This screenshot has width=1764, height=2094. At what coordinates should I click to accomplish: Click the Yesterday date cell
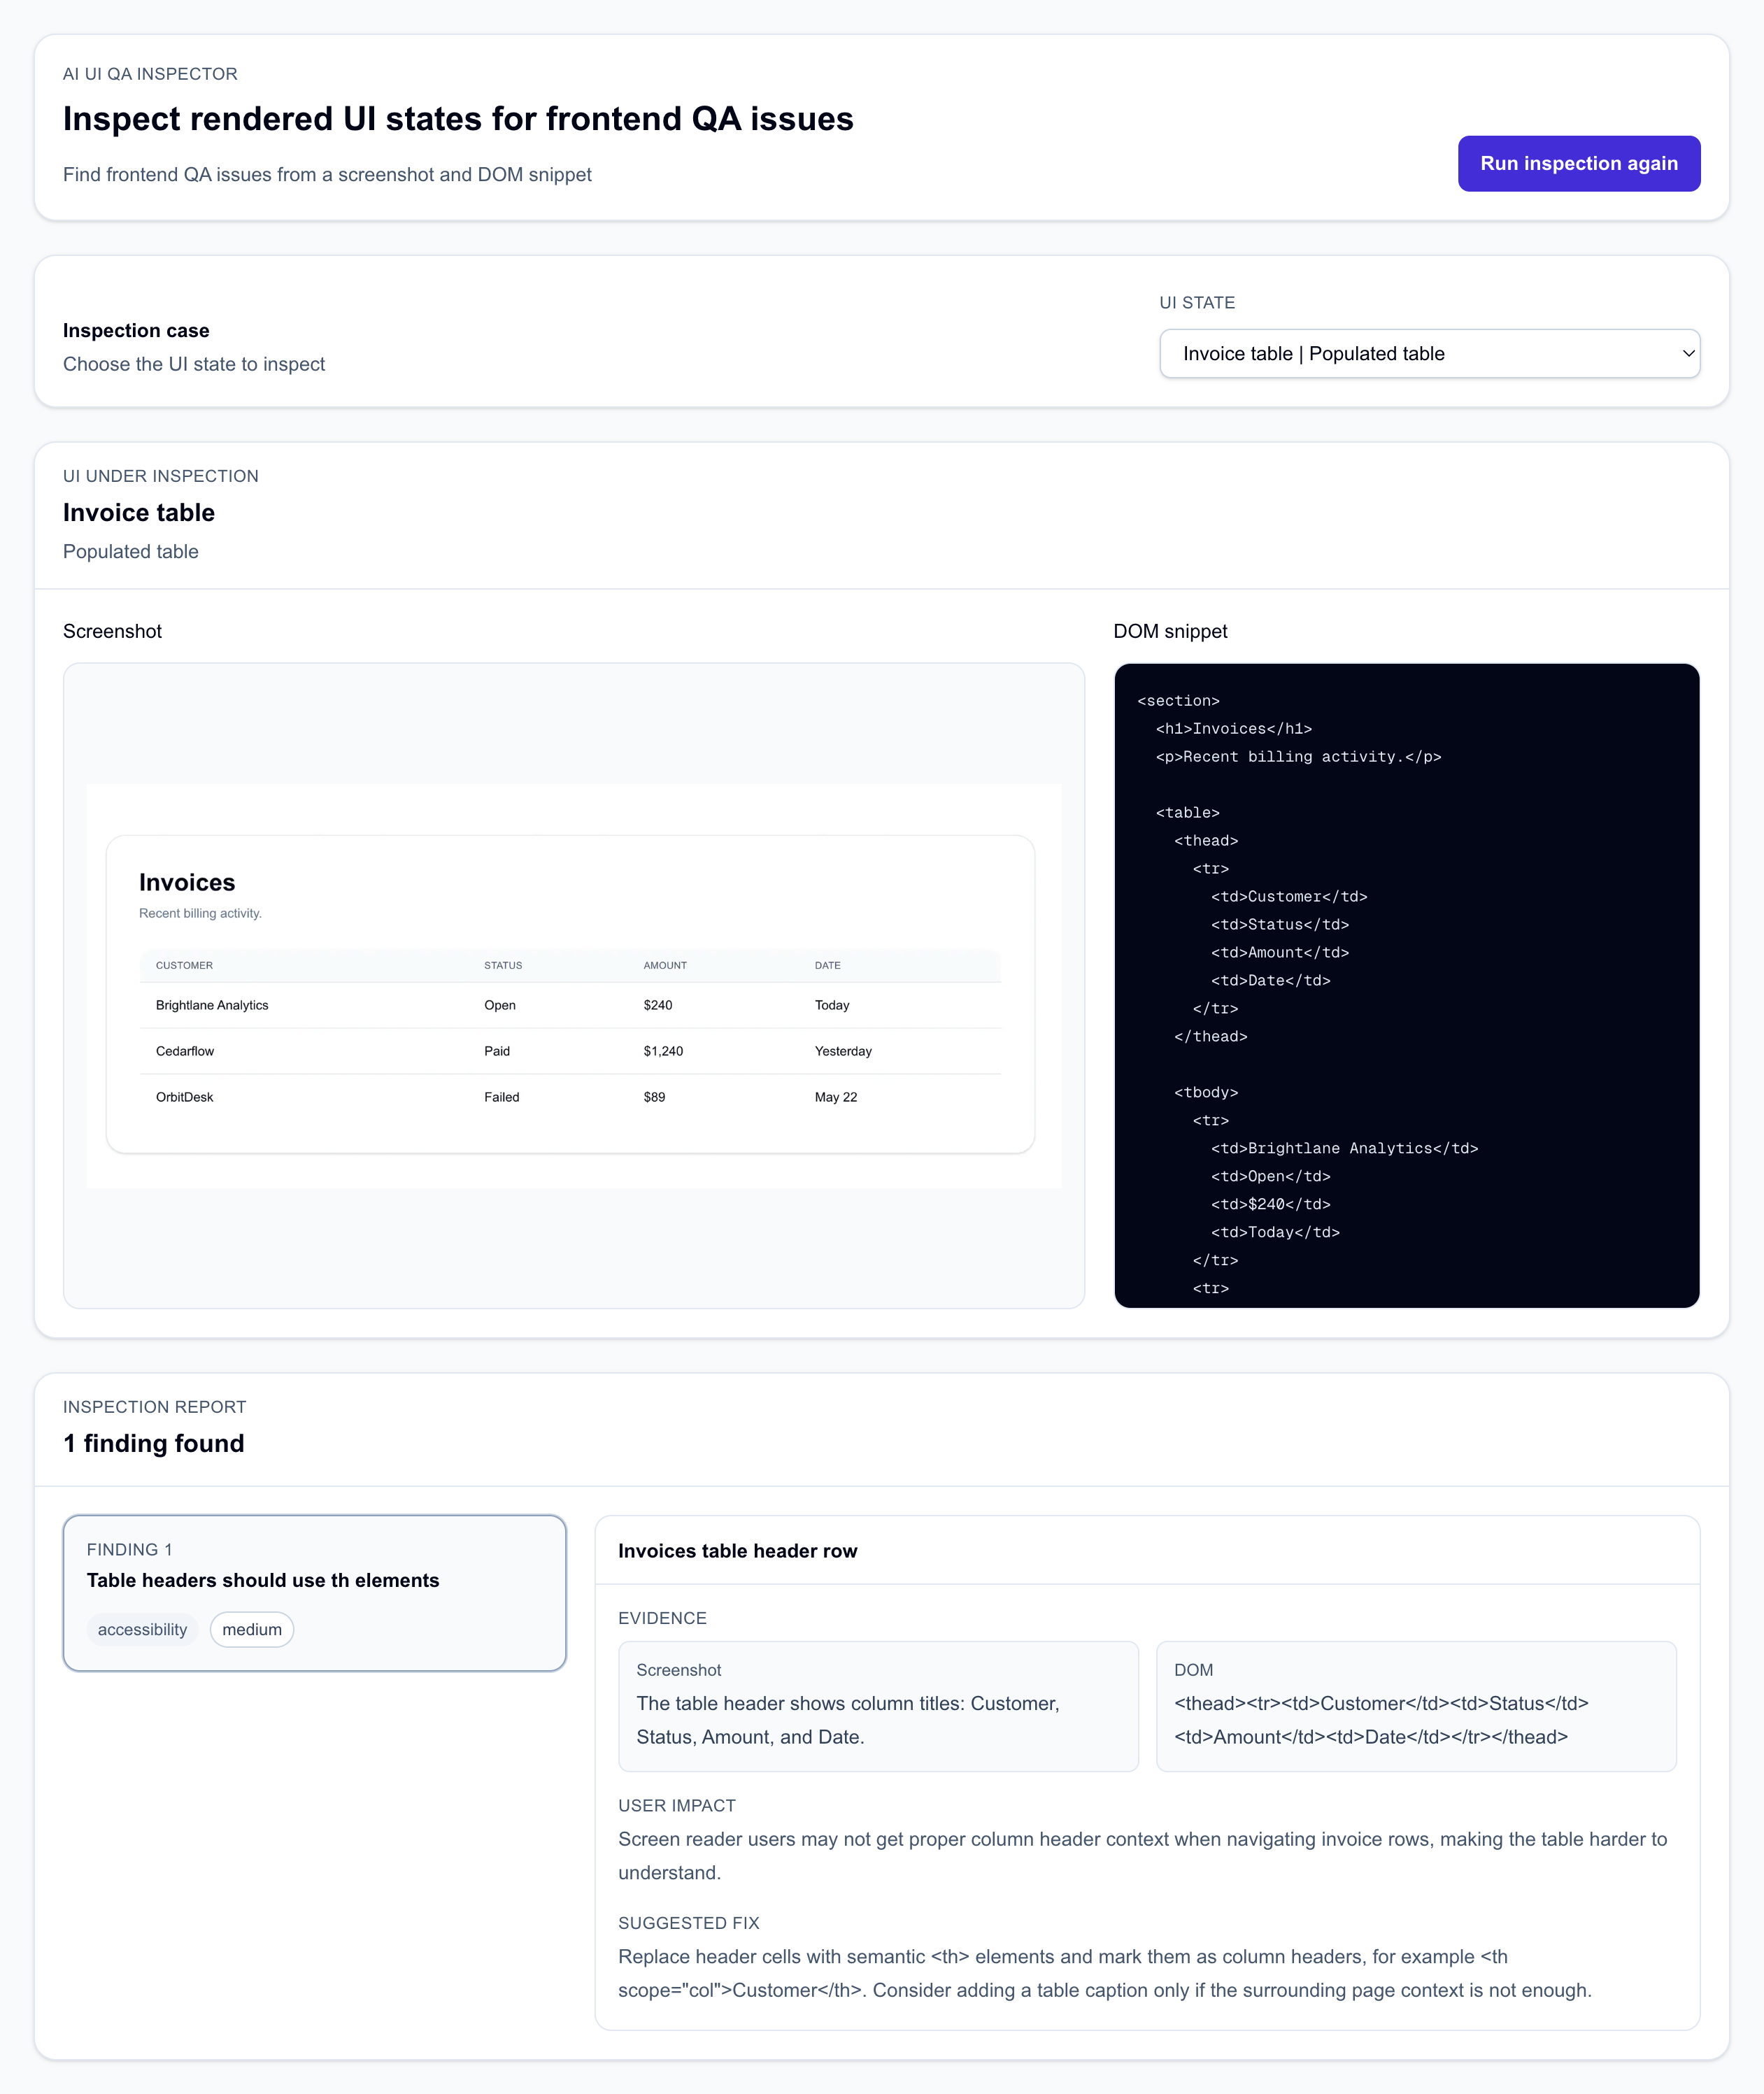tap(843, 1051)
